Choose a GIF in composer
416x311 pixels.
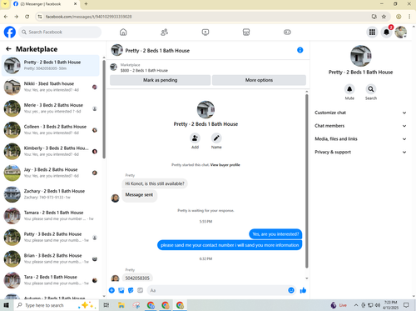(140, 290)
